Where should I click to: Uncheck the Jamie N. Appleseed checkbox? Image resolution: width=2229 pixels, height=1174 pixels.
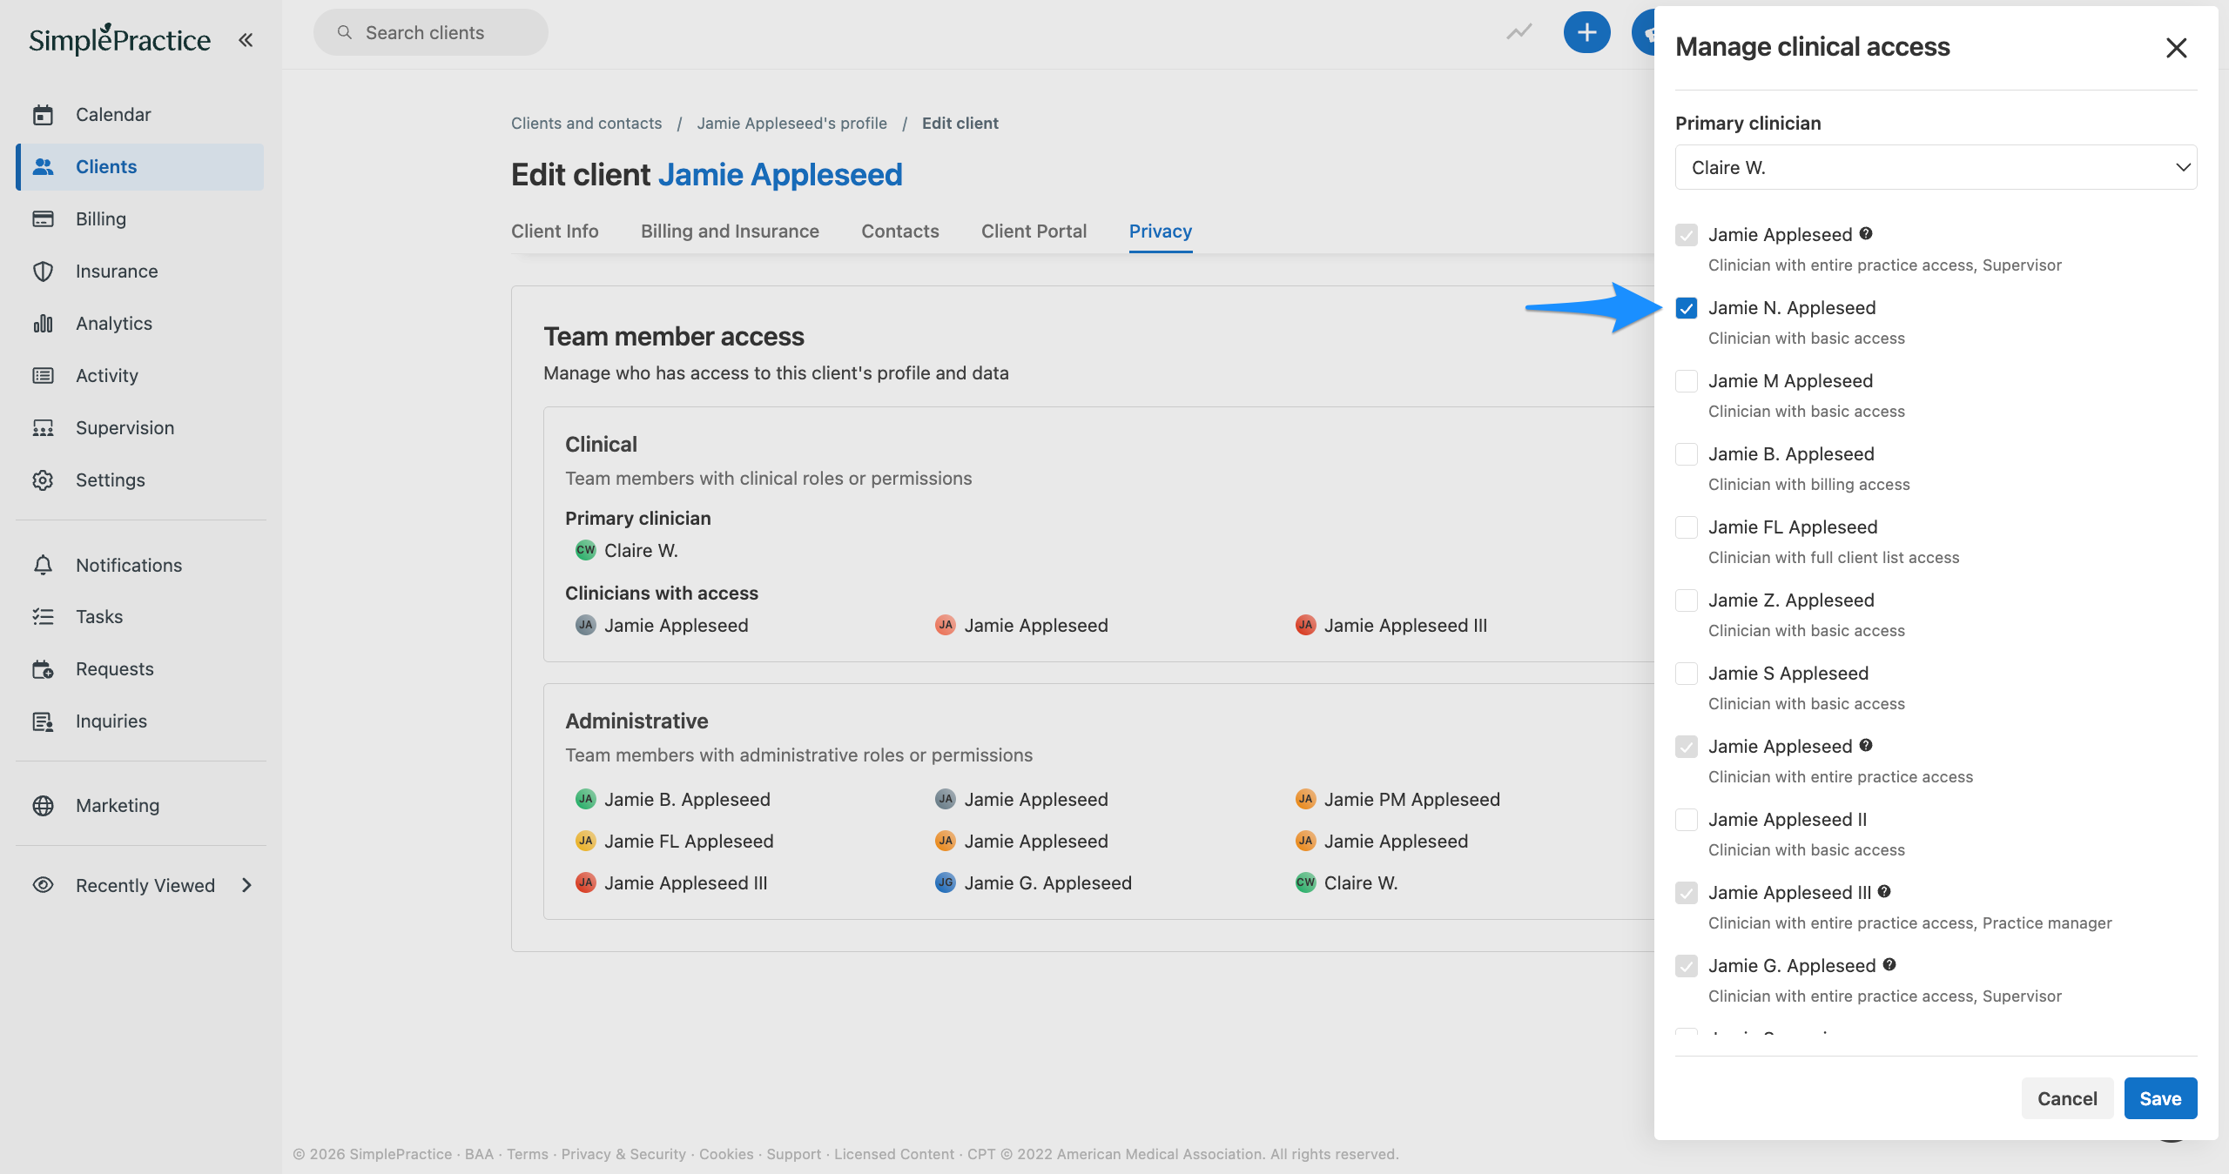point(1687,308)
